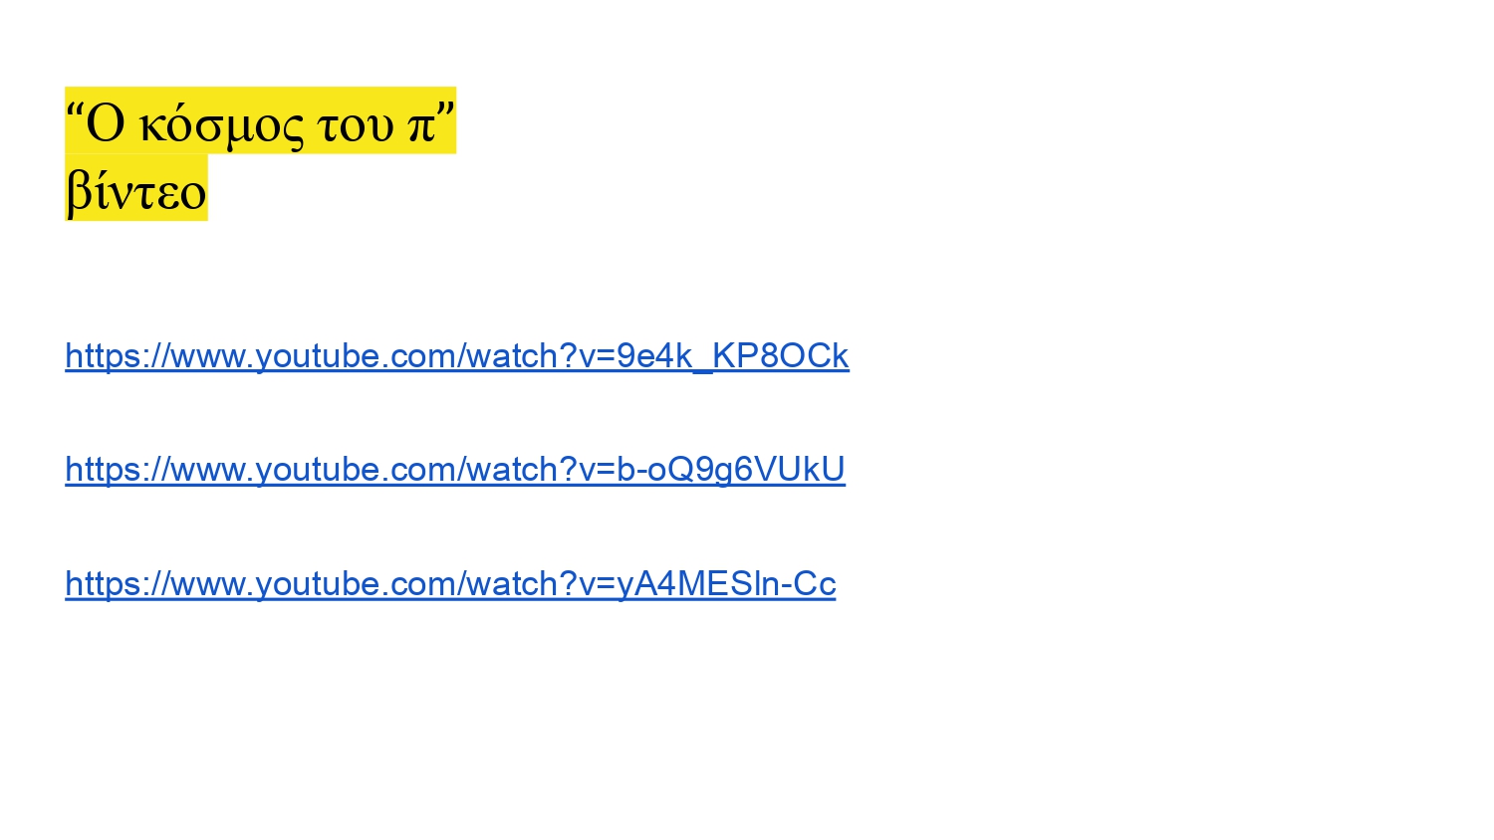This screenshot has height=840, width=1494.
Task: Open the YouTube link ending in b-oQ9g6VUkU
Action: tap(455, 469)
